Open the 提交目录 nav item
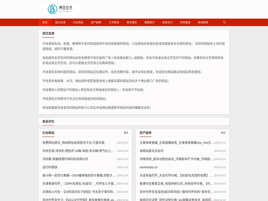This screenshot has width=268, height=201. (x=60, y=22)
